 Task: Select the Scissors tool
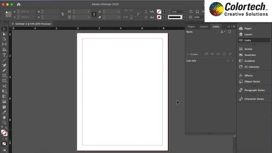(x=4, y=86)
